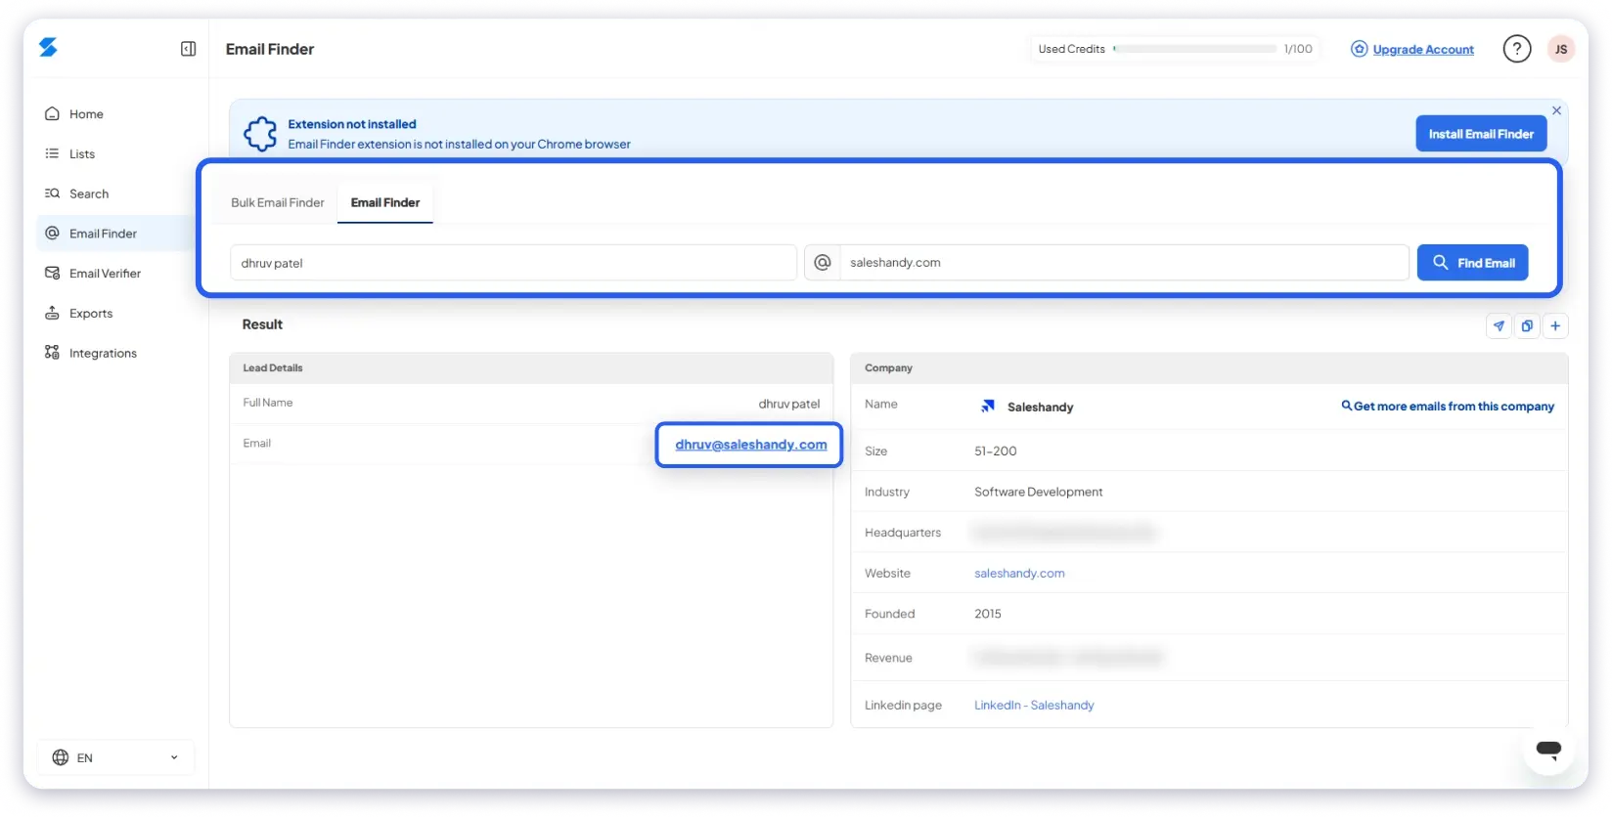The width and height of the screenshot is (1612, 817).
Task: Click the copy result icon
Action: point(1527,326)
